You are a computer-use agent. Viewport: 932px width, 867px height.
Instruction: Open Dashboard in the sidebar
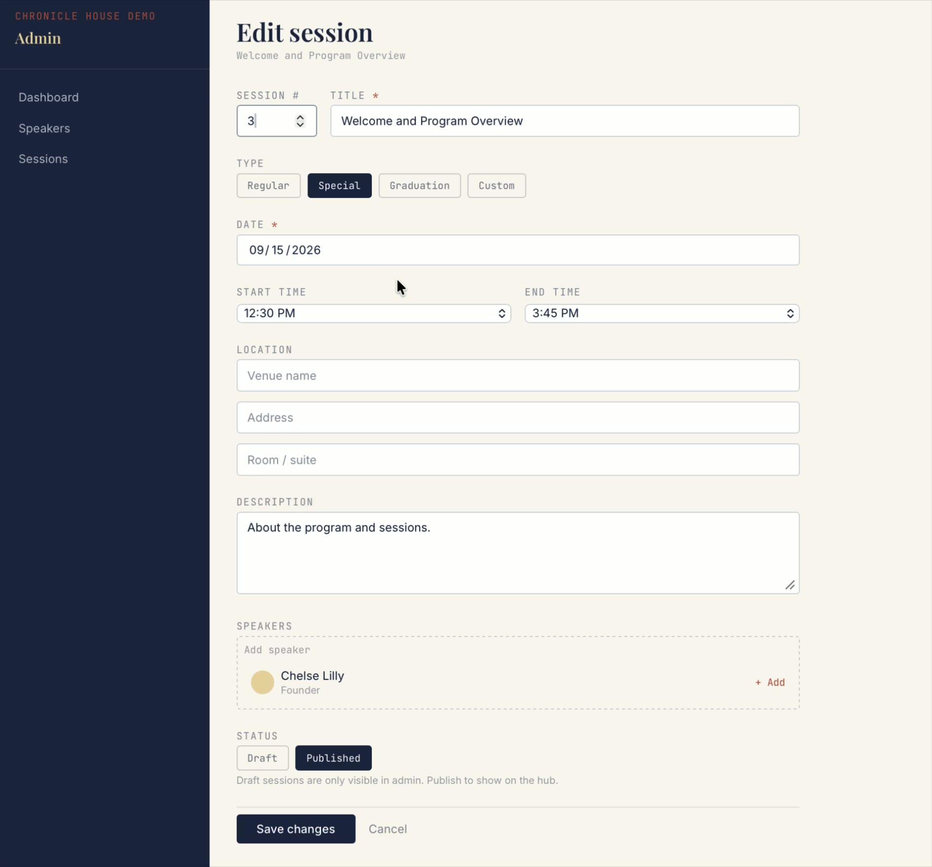pyautogui.click(x=48, y=97)
